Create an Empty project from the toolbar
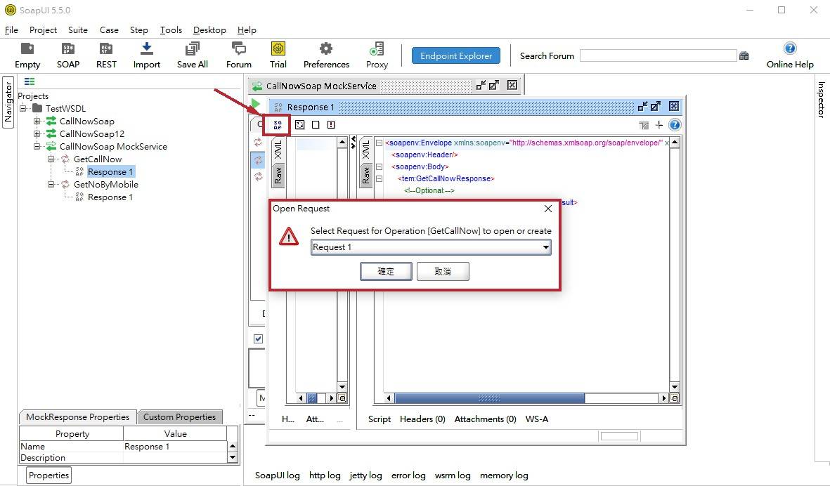Screen dimensions: 830x486 (x=27, y=55)
